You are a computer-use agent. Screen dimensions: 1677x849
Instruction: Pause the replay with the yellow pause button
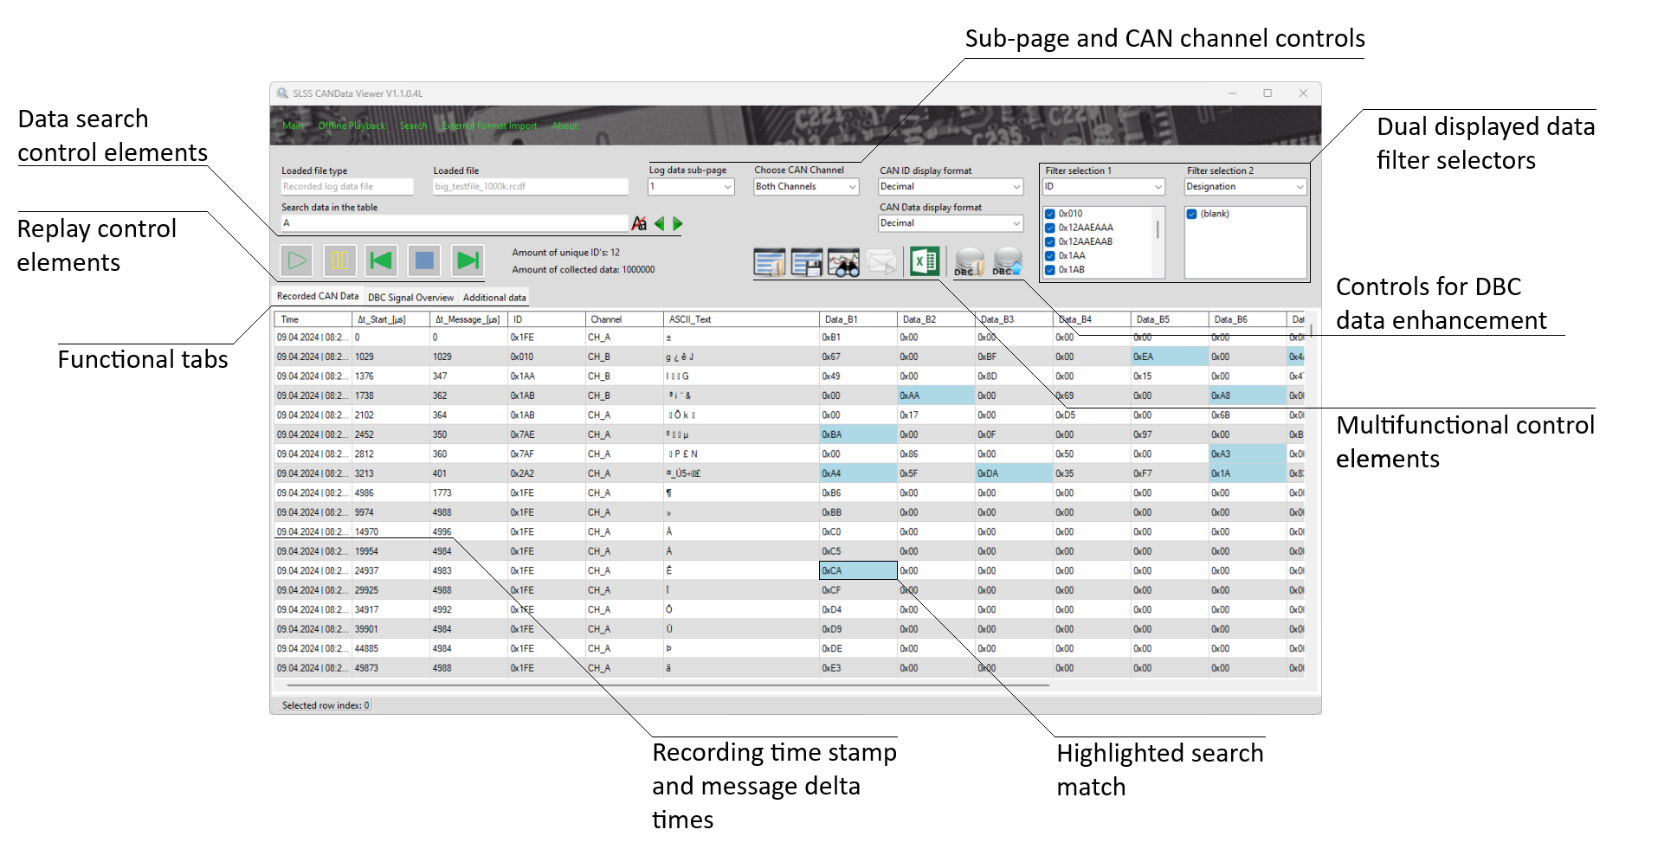(339, 260)
